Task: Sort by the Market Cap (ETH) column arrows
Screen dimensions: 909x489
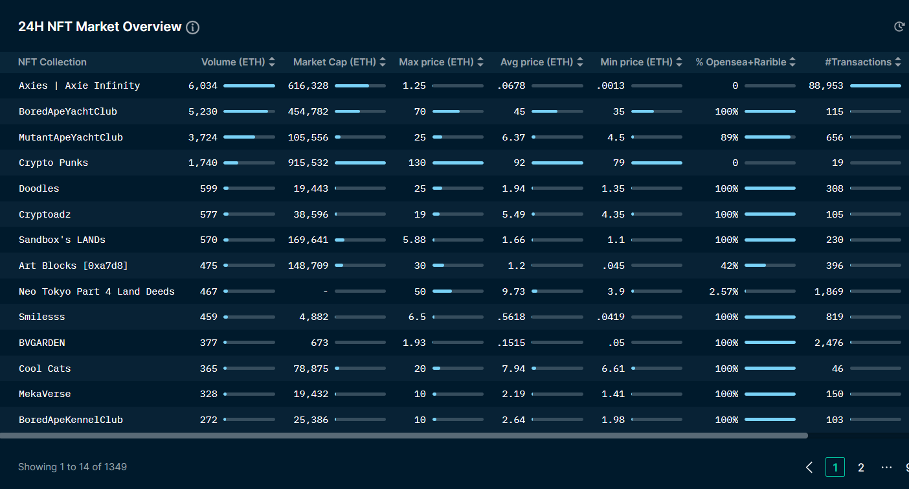Action: pyautogui.click(x=383, y=62)
